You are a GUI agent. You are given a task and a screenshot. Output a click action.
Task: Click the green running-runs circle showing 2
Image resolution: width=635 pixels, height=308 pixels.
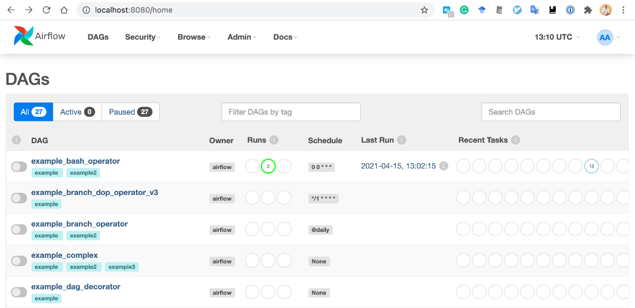(x=268, y=166)
